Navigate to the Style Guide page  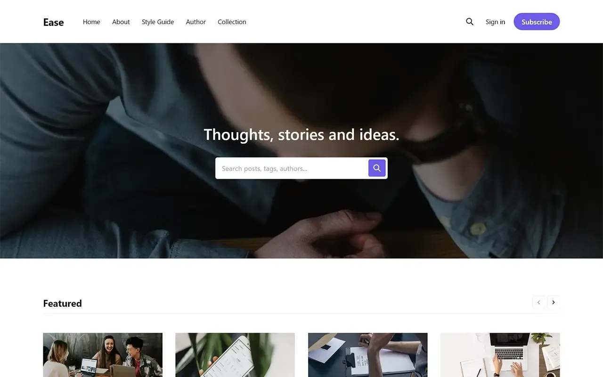pyautogui.click(x=157, y=22)
